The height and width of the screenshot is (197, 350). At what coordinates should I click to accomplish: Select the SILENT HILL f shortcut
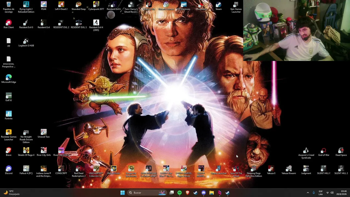coord(324,170)
